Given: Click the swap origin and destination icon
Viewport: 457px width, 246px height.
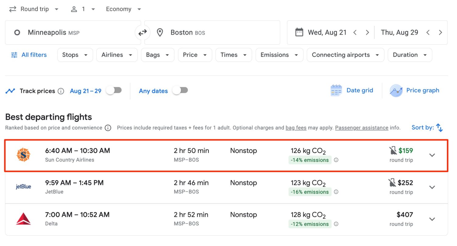Looking at the screenshot, I should point(143,33).
